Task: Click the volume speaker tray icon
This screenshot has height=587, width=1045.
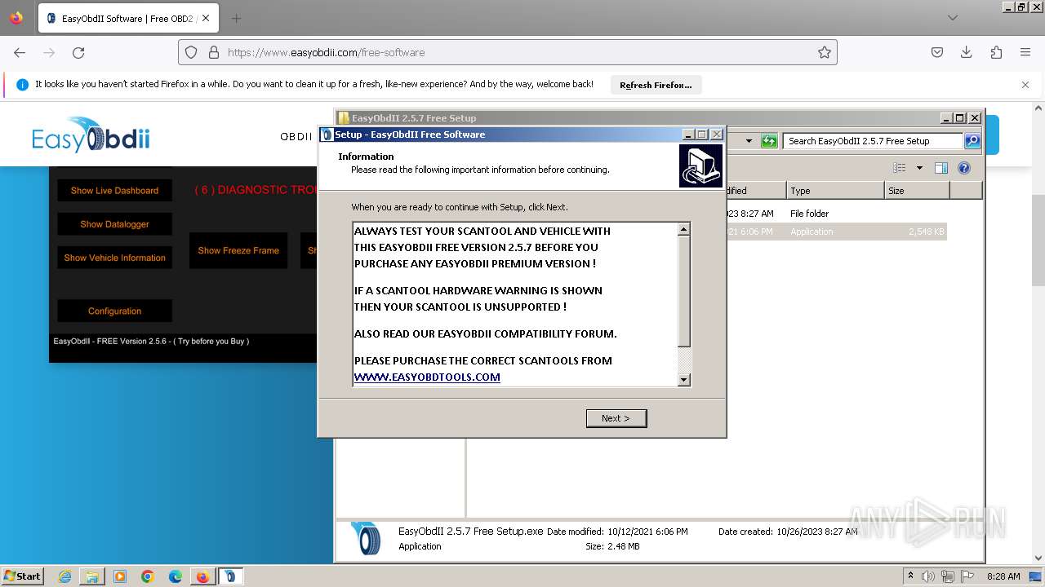Action: pos(930,576)
